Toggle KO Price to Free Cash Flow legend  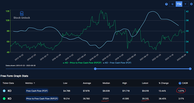point(82,63)
